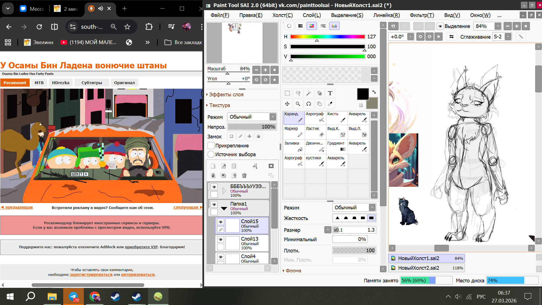Viewport: 542px width, 305px height.
Task: Enable the Прикрепление checkbox
Action: pyautogui.click(x=211, y=146)
